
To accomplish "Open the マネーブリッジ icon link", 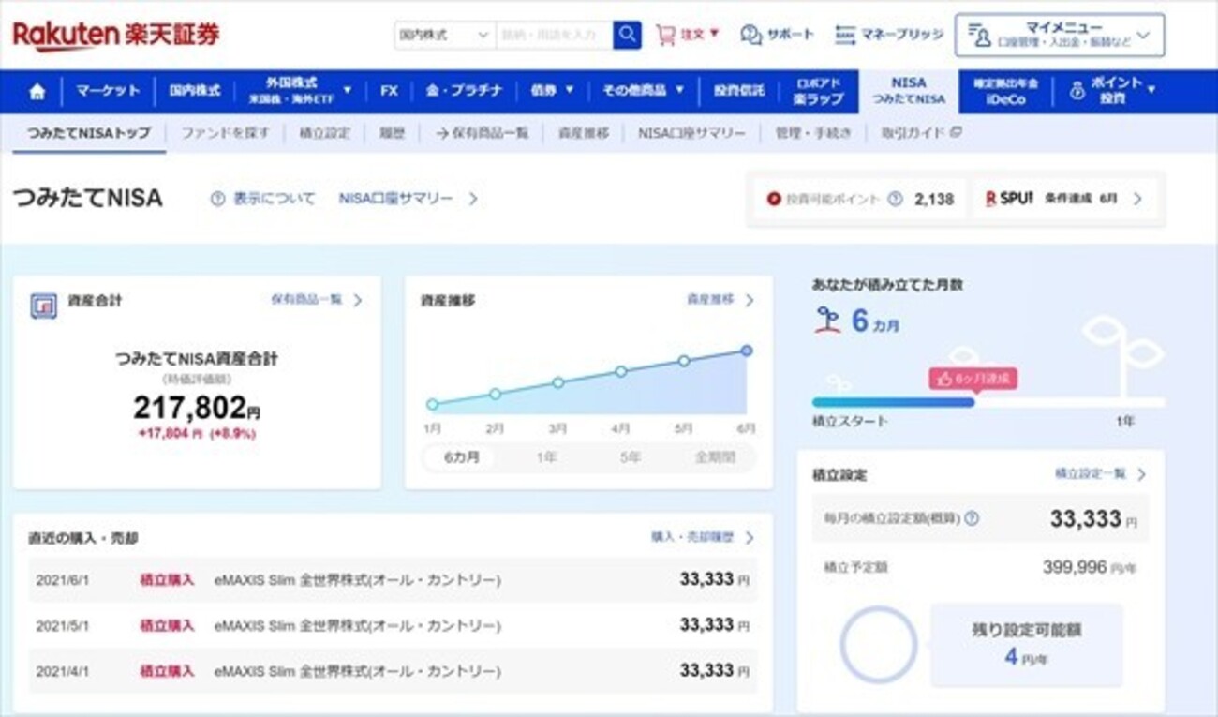I will [845, 35].
